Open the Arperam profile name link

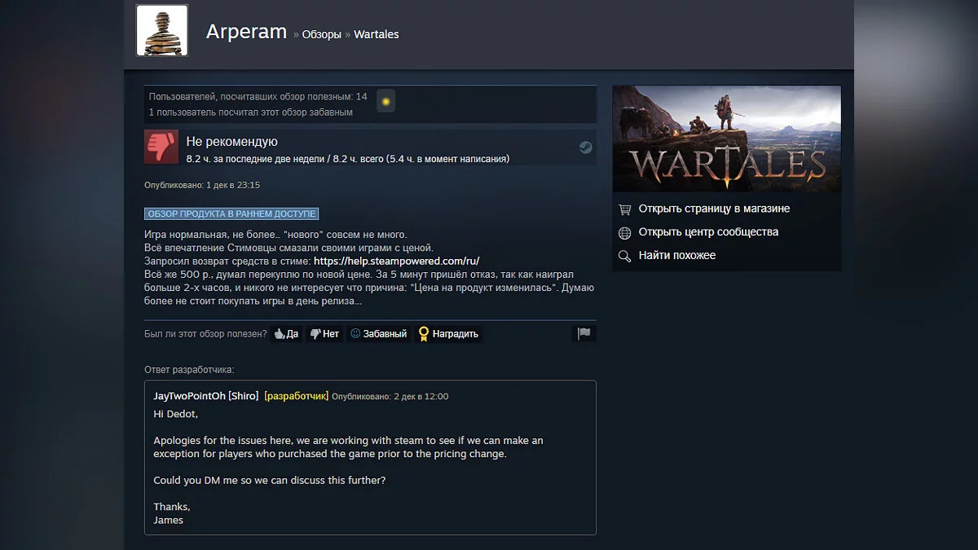tap(246, 32)
